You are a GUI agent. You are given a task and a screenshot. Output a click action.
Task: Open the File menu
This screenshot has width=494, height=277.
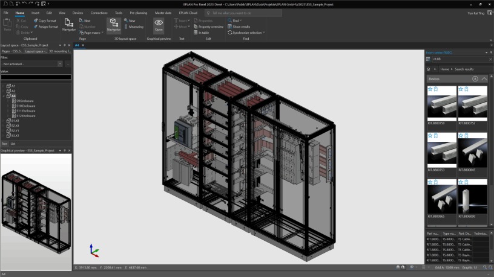pyautogui.click(x=6, y=13)
